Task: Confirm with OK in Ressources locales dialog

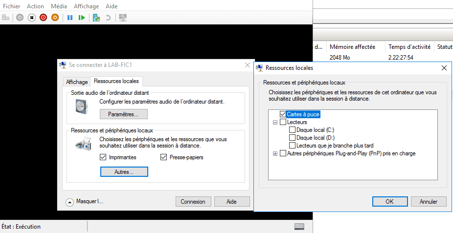Action: pyautogui.click(x=390, y=202)
